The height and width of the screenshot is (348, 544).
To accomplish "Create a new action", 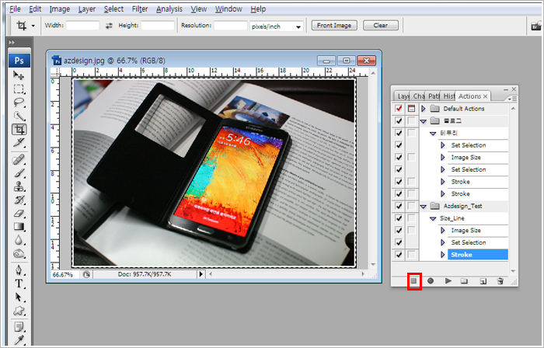I will pos(483,281).
